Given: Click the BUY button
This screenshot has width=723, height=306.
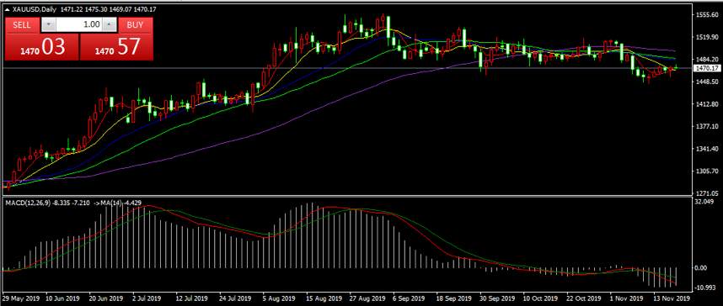Looking at the screenshot, I should coord(135,25).
